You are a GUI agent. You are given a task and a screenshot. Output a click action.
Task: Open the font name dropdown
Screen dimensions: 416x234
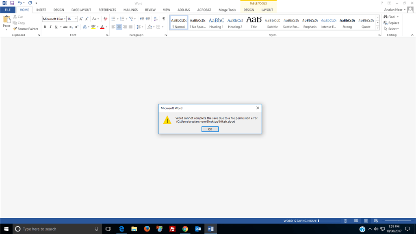(65, 19)
